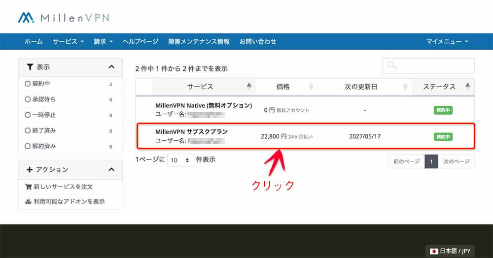Screen dimensions: 493x258
Task: Open 障害メンテナンス情報 in the navigation bar
Action: 199,41
